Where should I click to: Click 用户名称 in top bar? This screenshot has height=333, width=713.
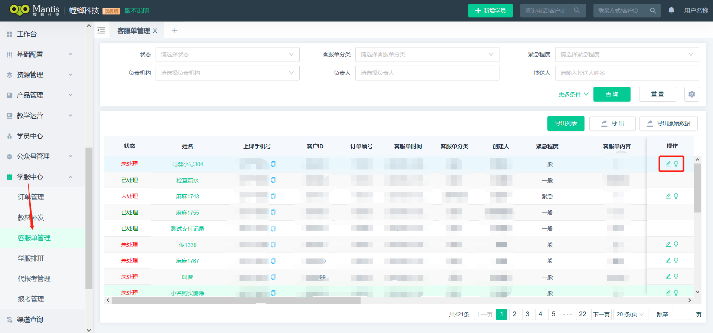pyautogui.click(x=696, y=11)
